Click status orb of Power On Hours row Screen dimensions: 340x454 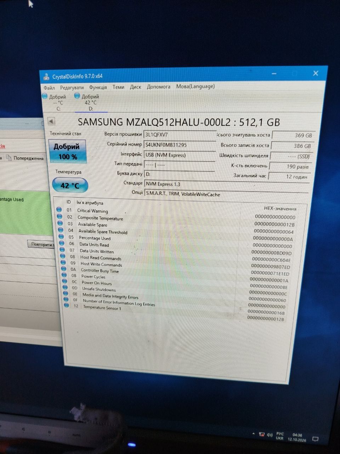pyautogui.click(x=65, y=281)
